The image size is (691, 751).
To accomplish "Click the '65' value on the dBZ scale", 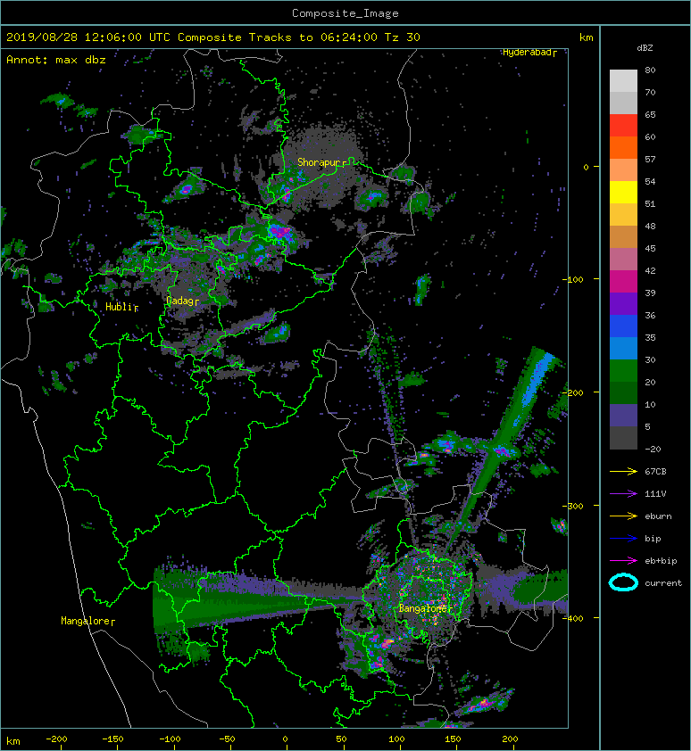I will click(x=650, y=114).
